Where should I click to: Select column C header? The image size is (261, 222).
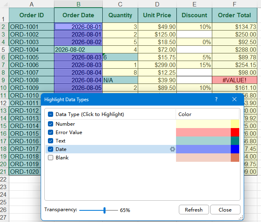click(120, 4)
